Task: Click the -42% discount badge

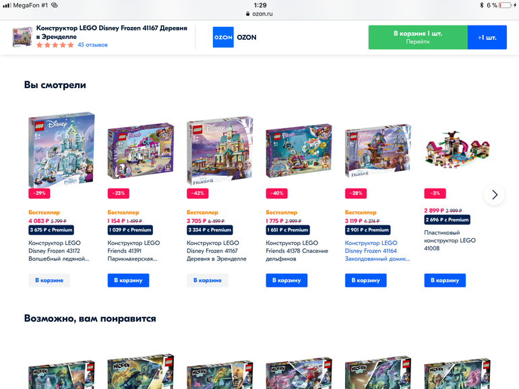Action: tap(197, 193)
